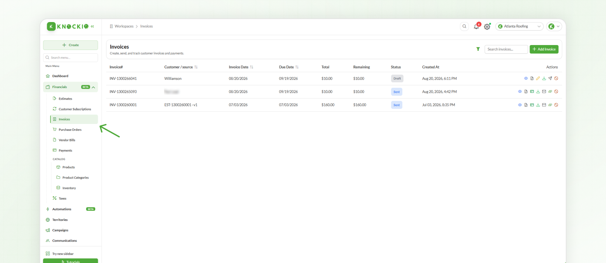The height and width of the screenshot is (263, 606).
Task: Open Customer Subscriptions in sidebar
Action: 74,109
